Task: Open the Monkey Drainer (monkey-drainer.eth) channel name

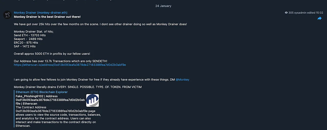Action: 41,13
